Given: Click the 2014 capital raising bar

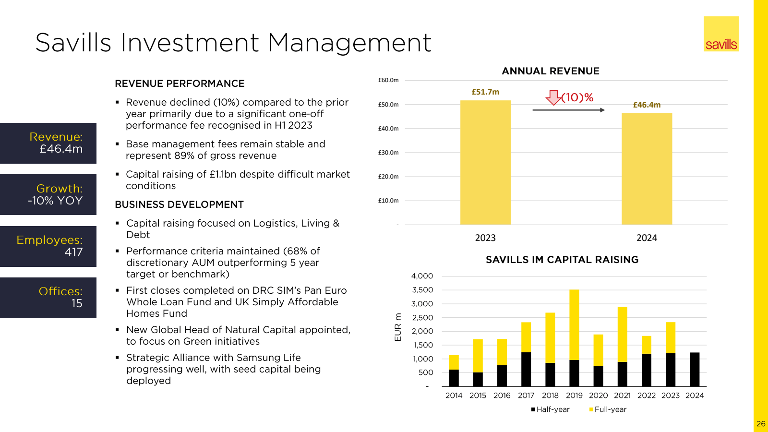Looking at the screenshot, I should tap(454, 371).
